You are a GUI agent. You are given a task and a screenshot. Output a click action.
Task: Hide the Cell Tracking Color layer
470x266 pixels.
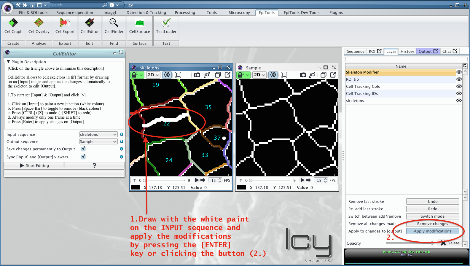(x=459, y=86)
